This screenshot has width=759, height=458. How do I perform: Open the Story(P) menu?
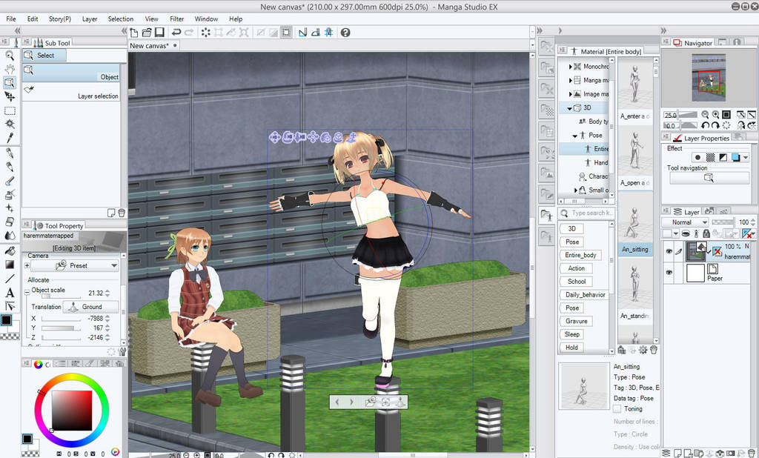(59, 19)
